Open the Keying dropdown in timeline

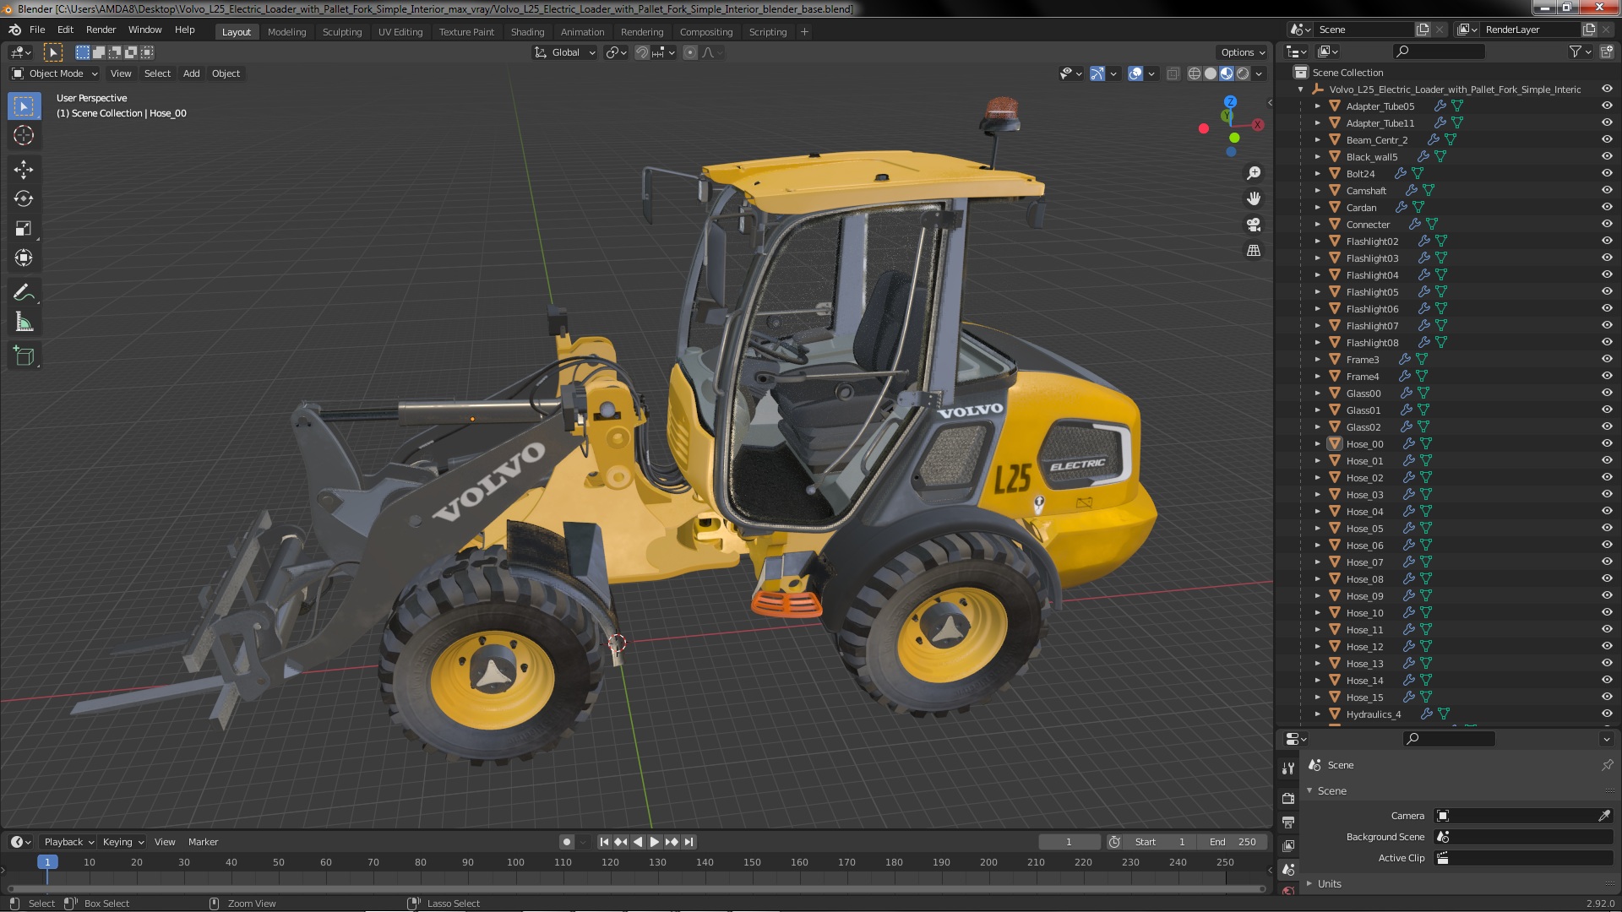[122, 842]
